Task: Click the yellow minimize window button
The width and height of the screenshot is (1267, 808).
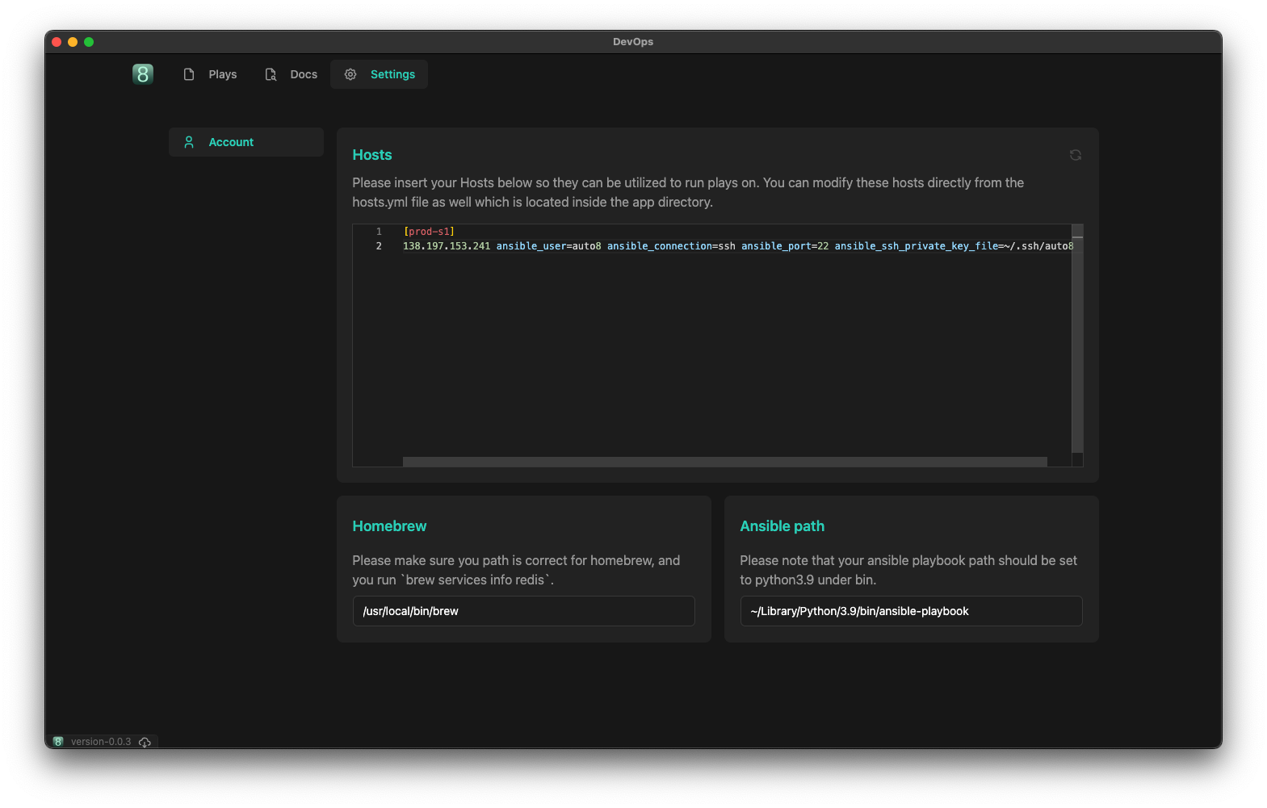Action: click(x=73, y=42)
